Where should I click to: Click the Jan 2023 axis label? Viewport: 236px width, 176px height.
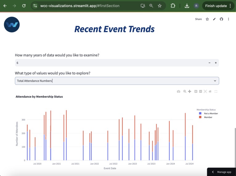tap(132, 164)
